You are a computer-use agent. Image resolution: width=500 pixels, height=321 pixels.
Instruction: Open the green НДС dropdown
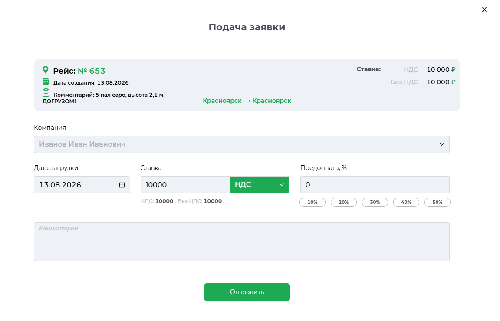pyautogui.click(x=259, y=185)
